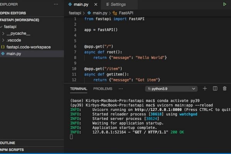Open fastapi.code-workspace file in explorer
This screenshot has width=231, height=154.
[32, 47]
